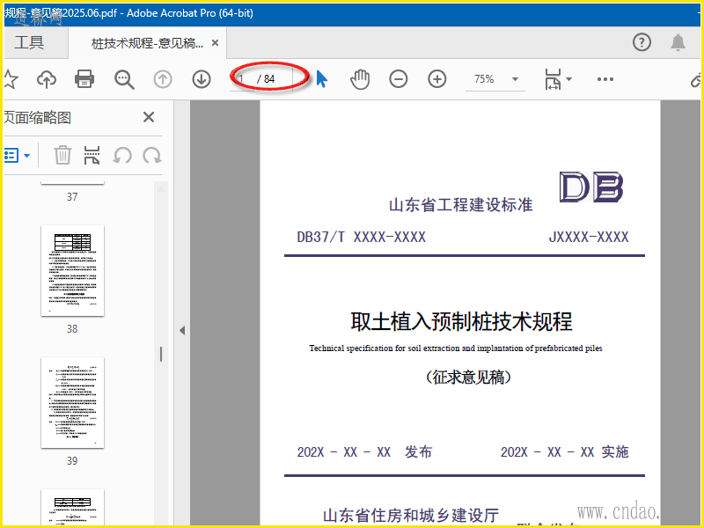This screenshot has height=528, width=704.
Task: Expand the page fit options arrow
Action: [x=568, y=79]
